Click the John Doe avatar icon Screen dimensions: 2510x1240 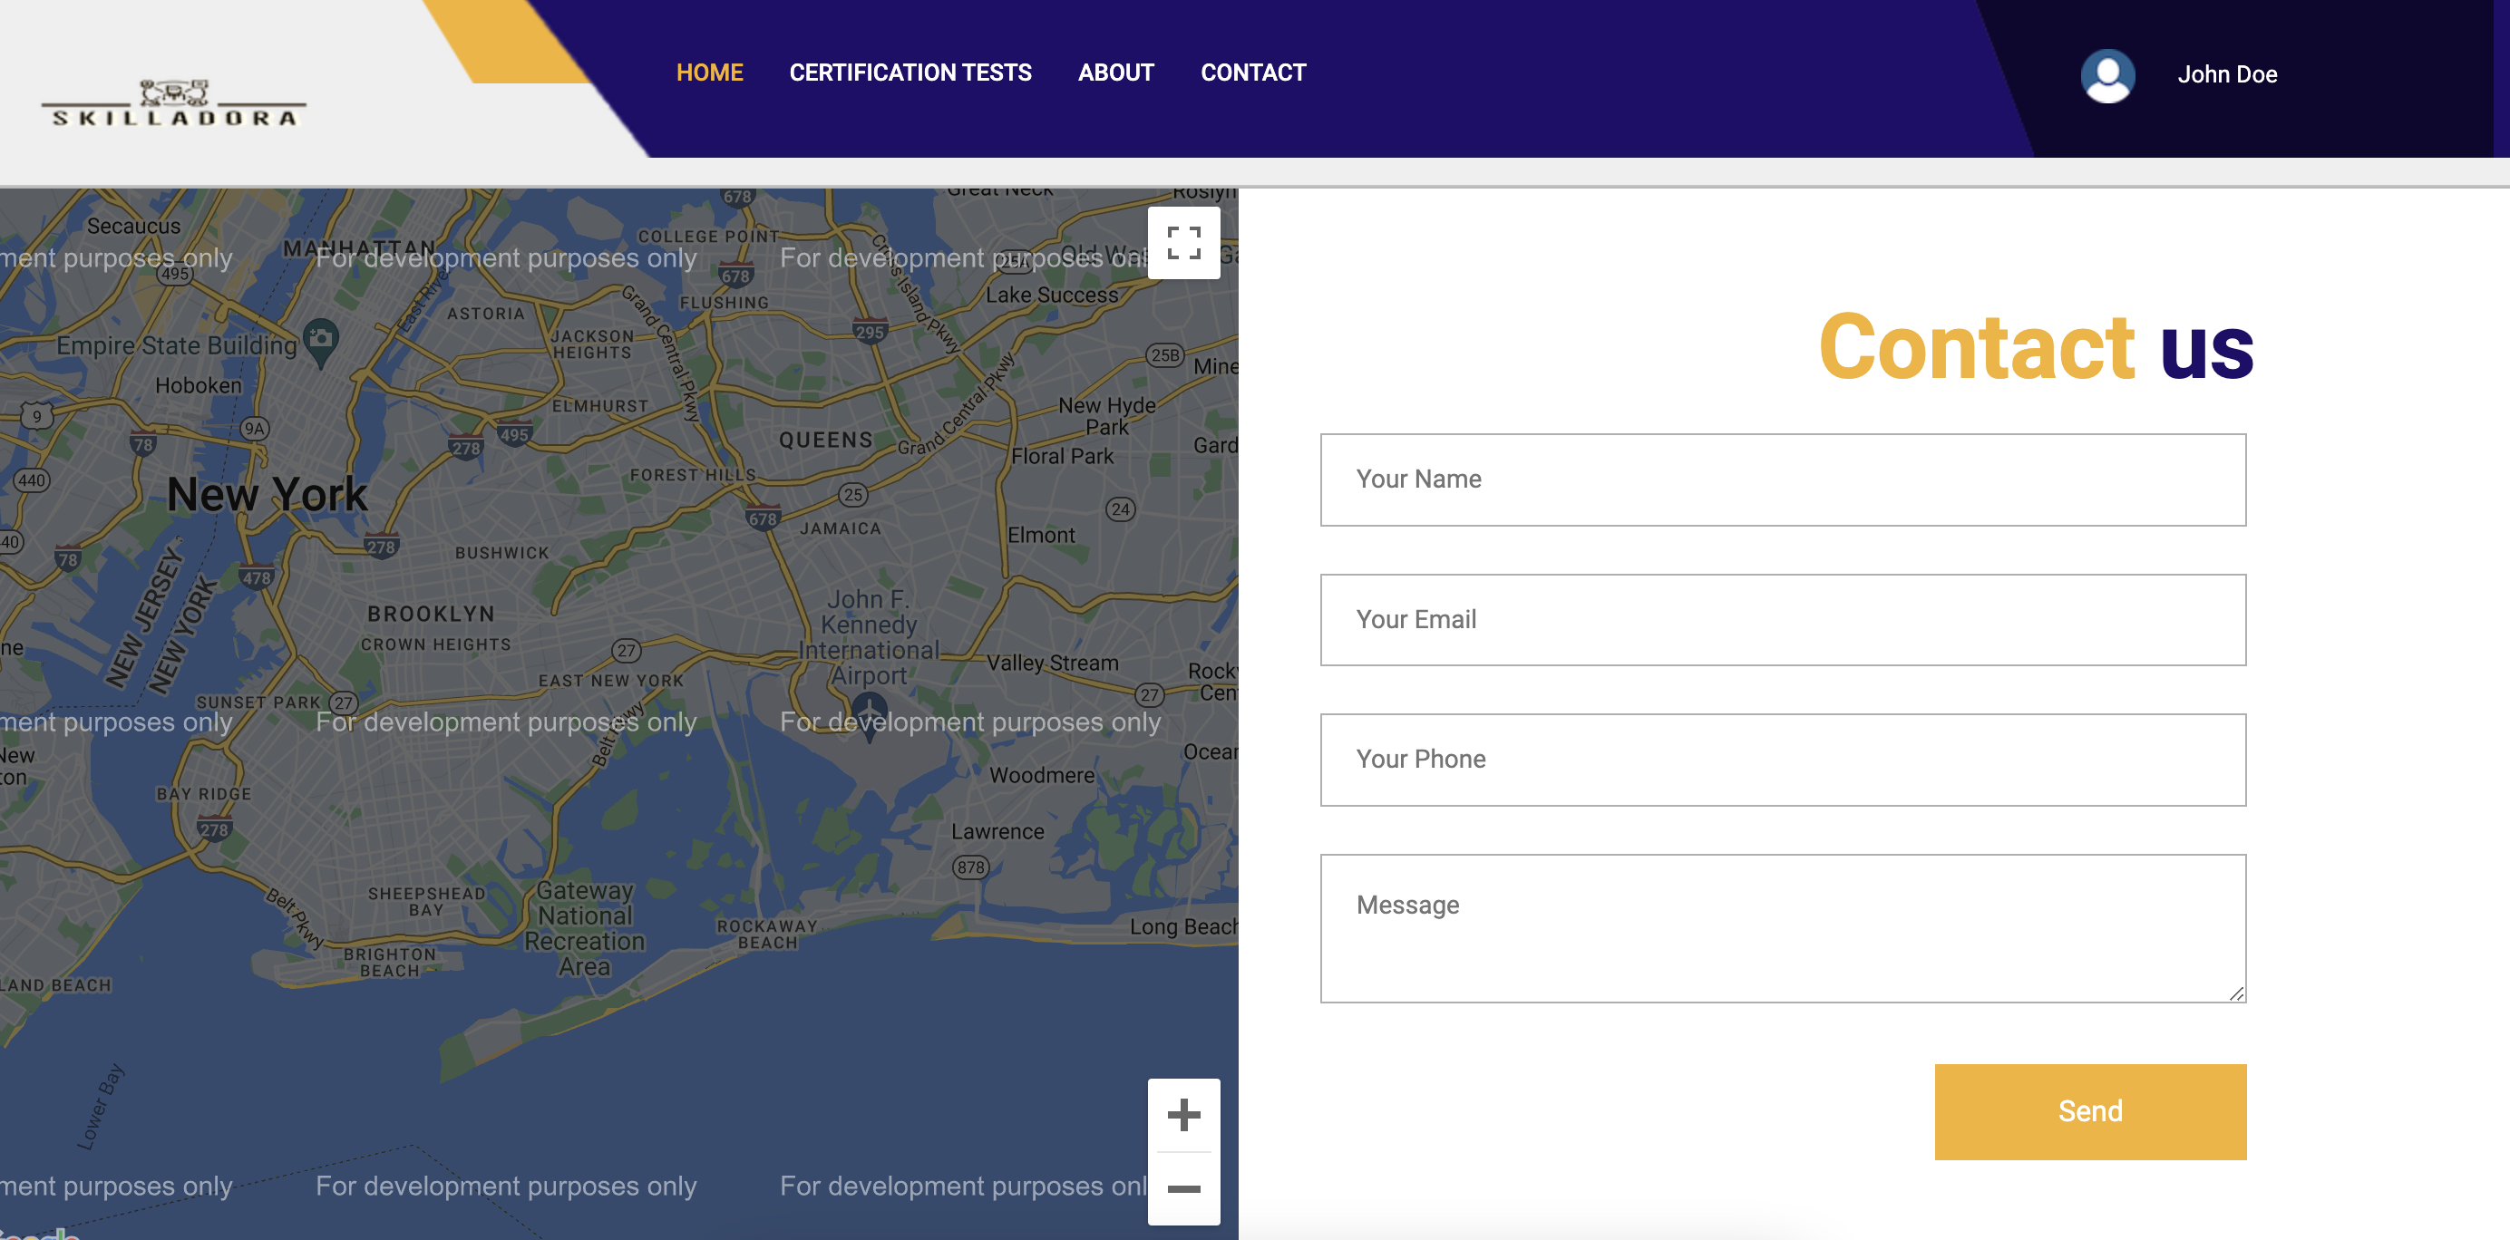2107,75
